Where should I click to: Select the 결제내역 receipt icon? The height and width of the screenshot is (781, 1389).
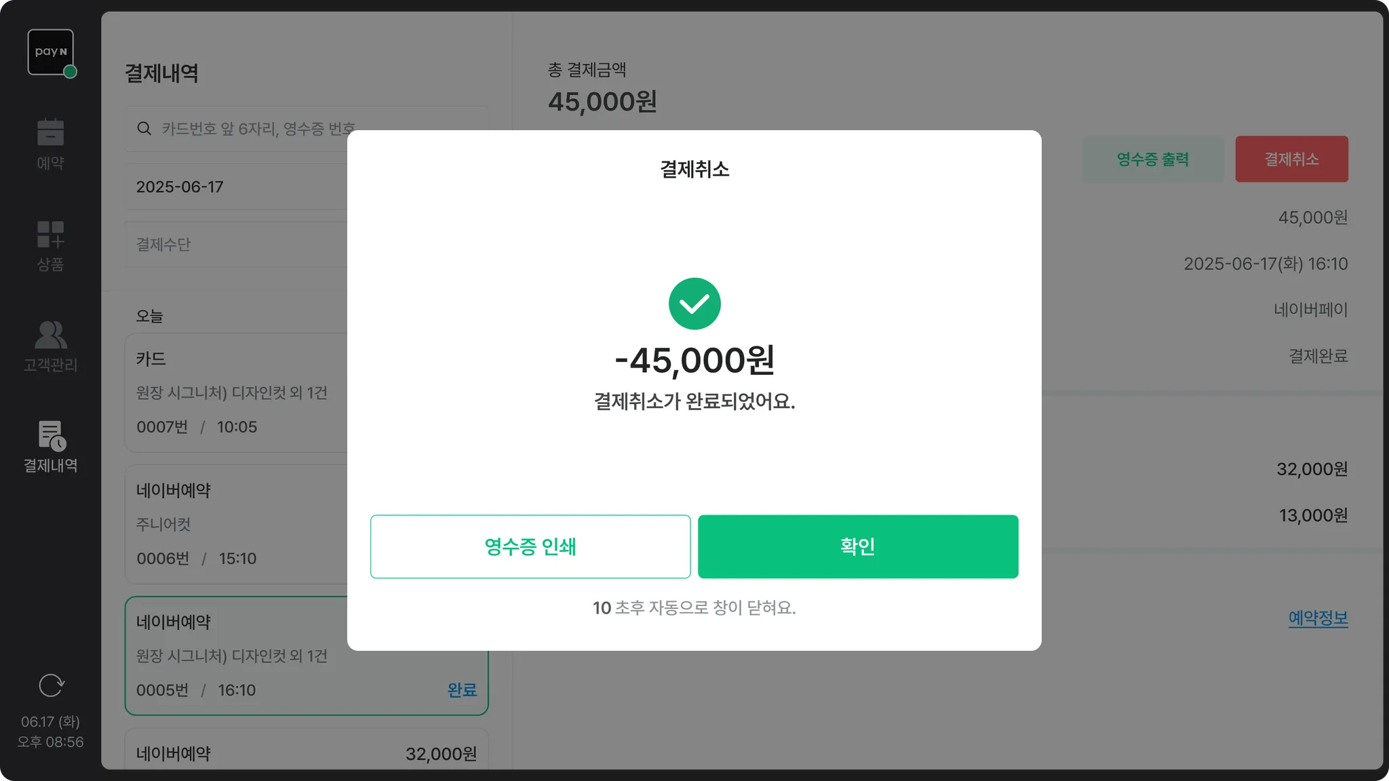50,437
